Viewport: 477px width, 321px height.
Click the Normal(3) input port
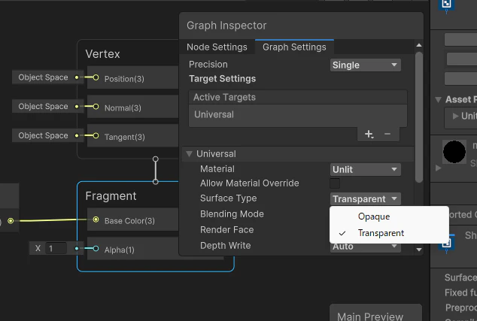point(96,107)
